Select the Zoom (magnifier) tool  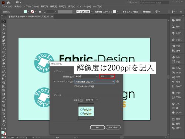(x=4, y=125)
